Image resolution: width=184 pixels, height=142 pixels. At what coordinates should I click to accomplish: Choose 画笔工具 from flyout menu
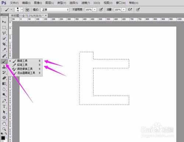click(25, 61)
